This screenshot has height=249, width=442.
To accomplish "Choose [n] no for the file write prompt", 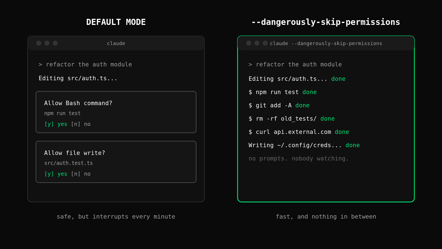I will click(81, 174).
